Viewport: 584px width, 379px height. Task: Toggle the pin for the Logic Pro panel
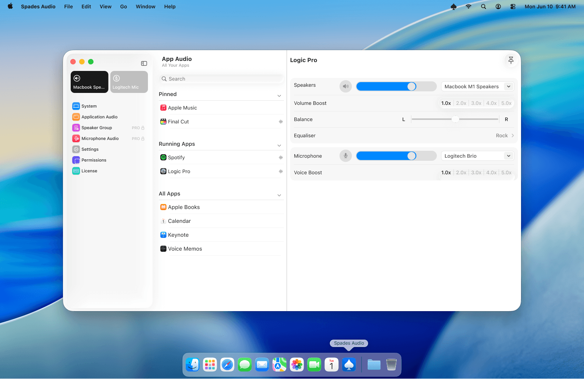point(511,60)
